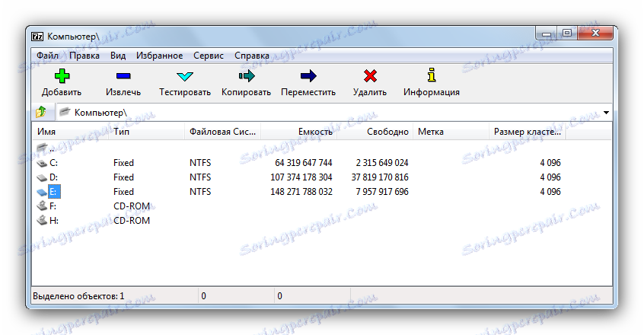Select the H: CD-ROM drive icon
The height and width of the screenshot is (335, 644).
[x=42, y=221]
